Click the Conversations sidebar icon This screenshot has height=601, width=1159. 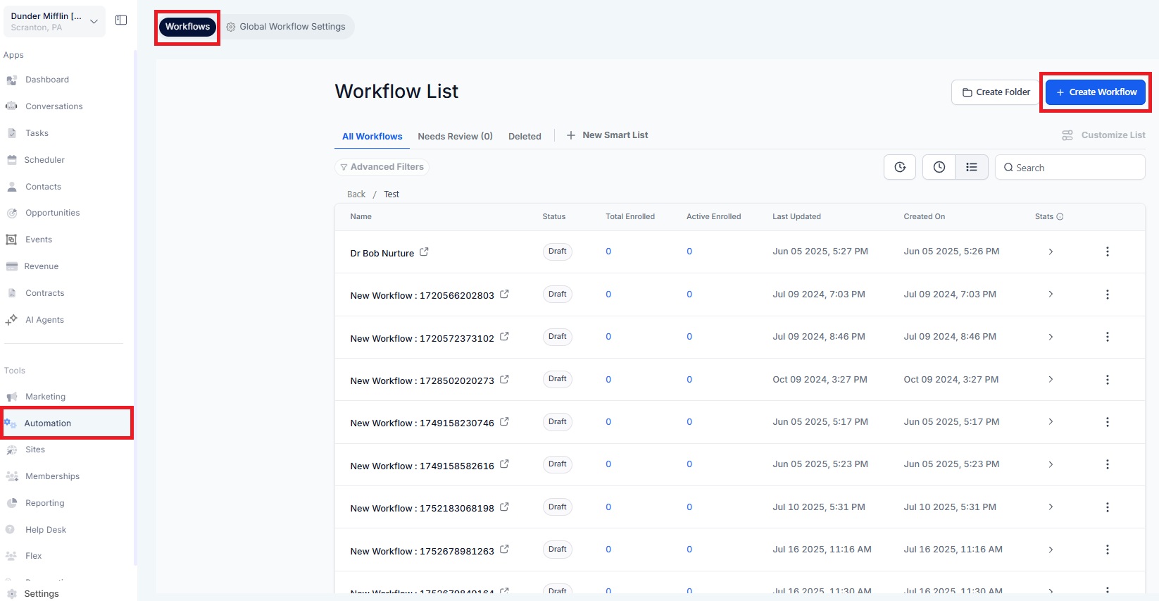click(11, 106)
